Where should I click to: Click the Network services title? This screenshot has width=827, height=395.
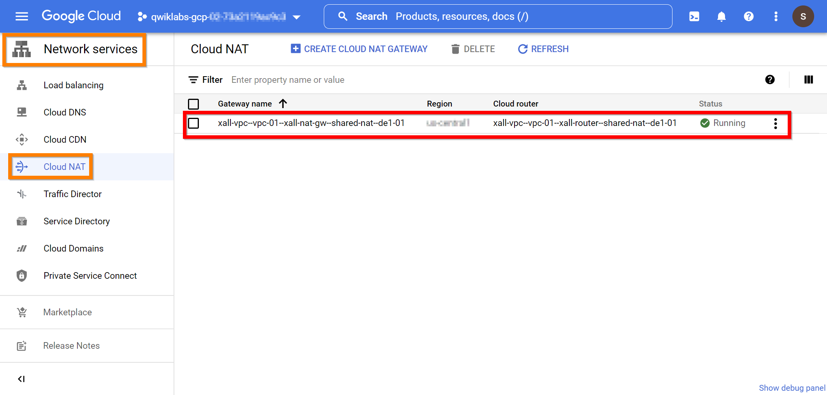click(x=91, y=49)
